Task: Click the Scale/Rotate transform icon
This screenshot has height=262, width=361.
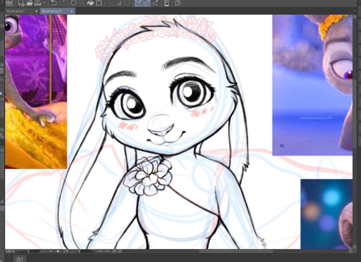Action: point(99,3)
